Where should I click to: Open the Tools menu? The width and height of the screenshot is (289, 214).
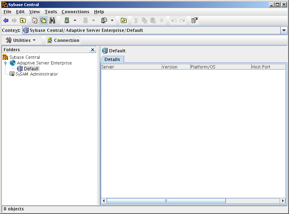click(51, 12)
